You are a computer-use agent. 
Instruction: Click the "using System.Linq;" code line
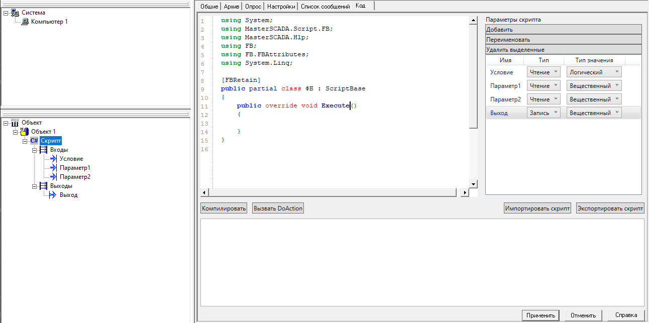[257, 63]
